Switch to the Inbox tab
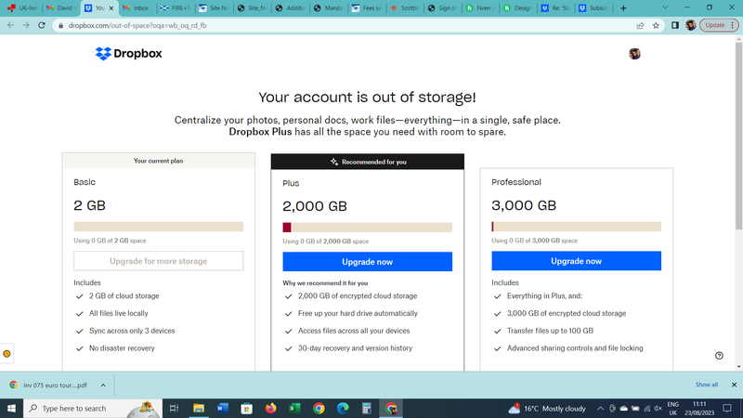Viewport: 743px width, 418px height. tap(137, 7)
